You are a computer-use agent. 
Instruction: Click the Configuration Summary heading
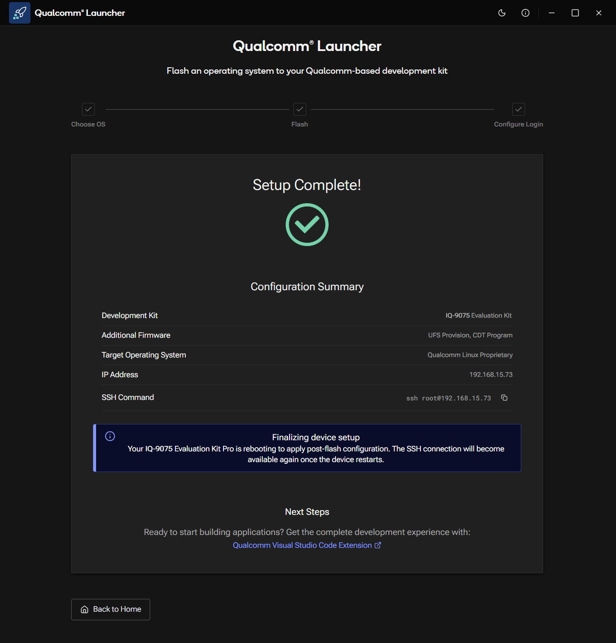click(307, 287)
